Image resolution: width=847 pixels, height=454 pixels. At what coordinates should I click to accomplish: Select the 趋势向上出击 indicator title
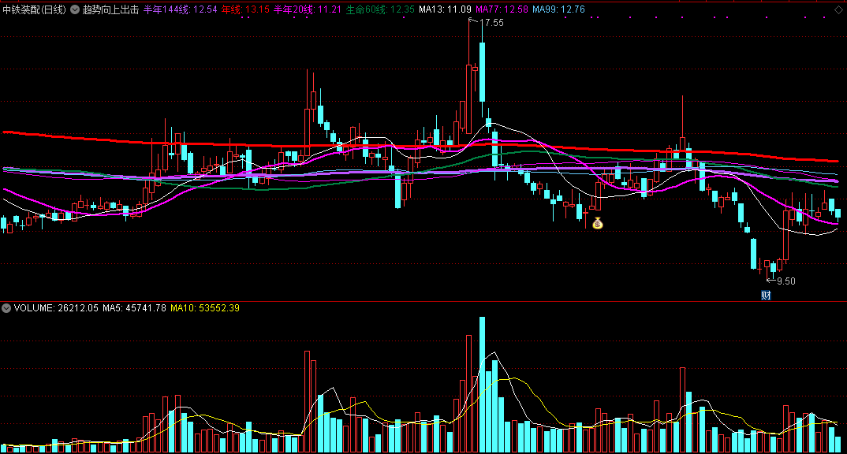click(110, 9)
